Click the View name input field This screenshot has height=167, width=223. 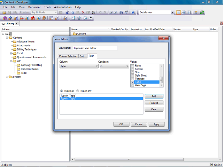[95, 48]
